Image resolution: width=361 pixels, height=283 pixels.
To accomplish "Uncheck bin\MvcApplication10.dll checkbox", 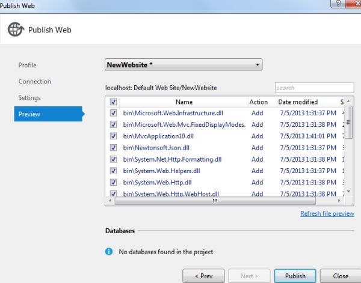I will pyautogui.click(x=113, y=136).
